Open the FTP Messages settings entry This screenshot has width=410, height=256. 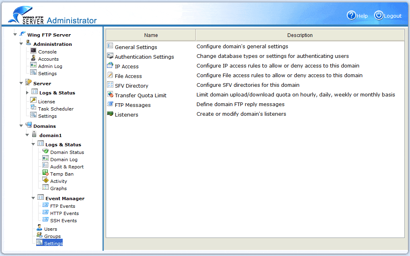pyautogui.click(x=133, y=105)
